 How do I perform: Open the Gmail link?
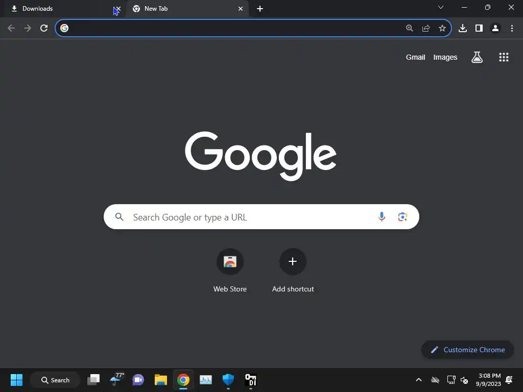pyautogui.click(x=415, y=57)
